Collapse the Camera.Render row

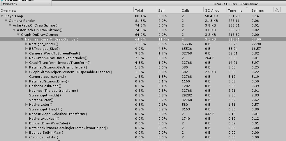point(6,21)
